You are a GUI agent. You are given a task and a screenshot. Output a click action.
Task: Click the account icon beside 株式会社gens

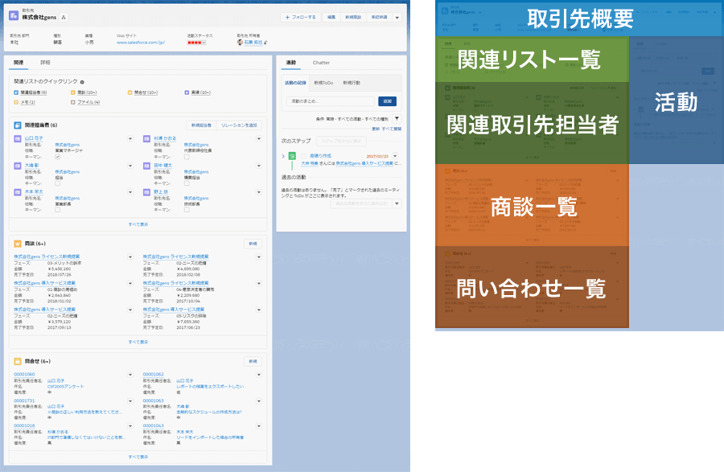point(14,16)
